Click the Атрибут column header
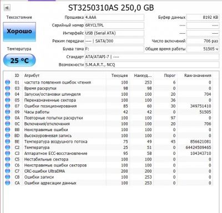The height and width of the screenshot is (213, 222). tap(32, 75)
